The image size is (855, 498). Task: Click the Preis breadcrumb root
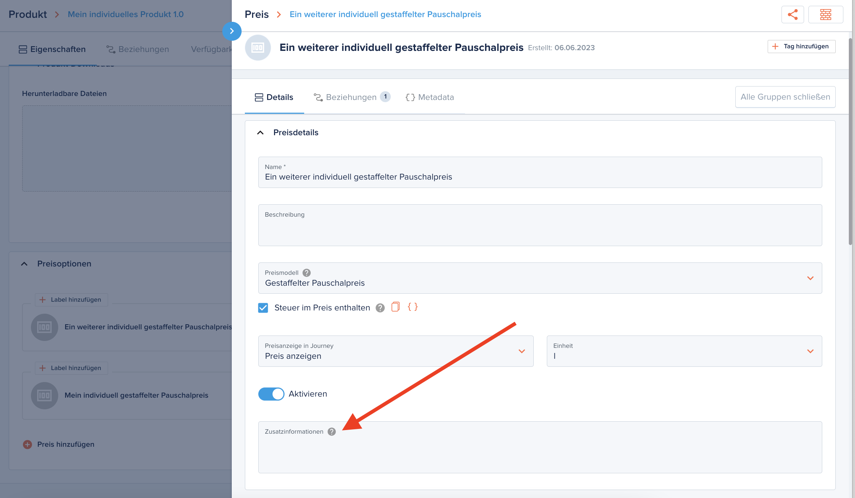[x=256, y=15]
